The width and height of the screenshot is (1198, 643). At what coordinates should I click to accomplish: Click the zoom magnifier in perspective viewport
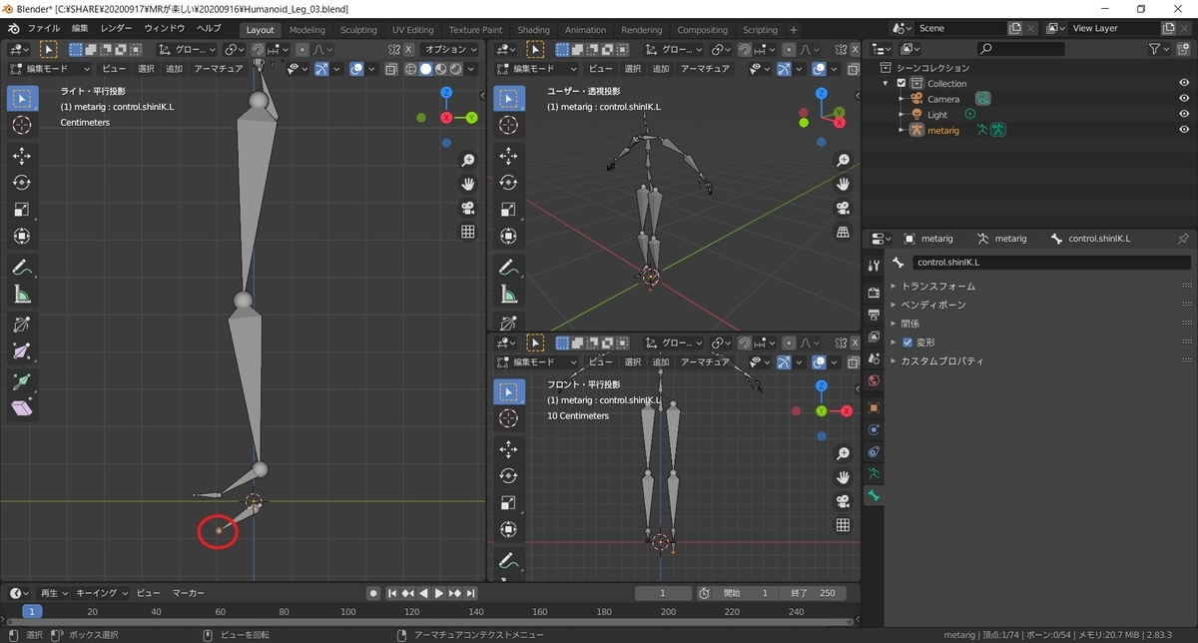(x=844, y=161)
